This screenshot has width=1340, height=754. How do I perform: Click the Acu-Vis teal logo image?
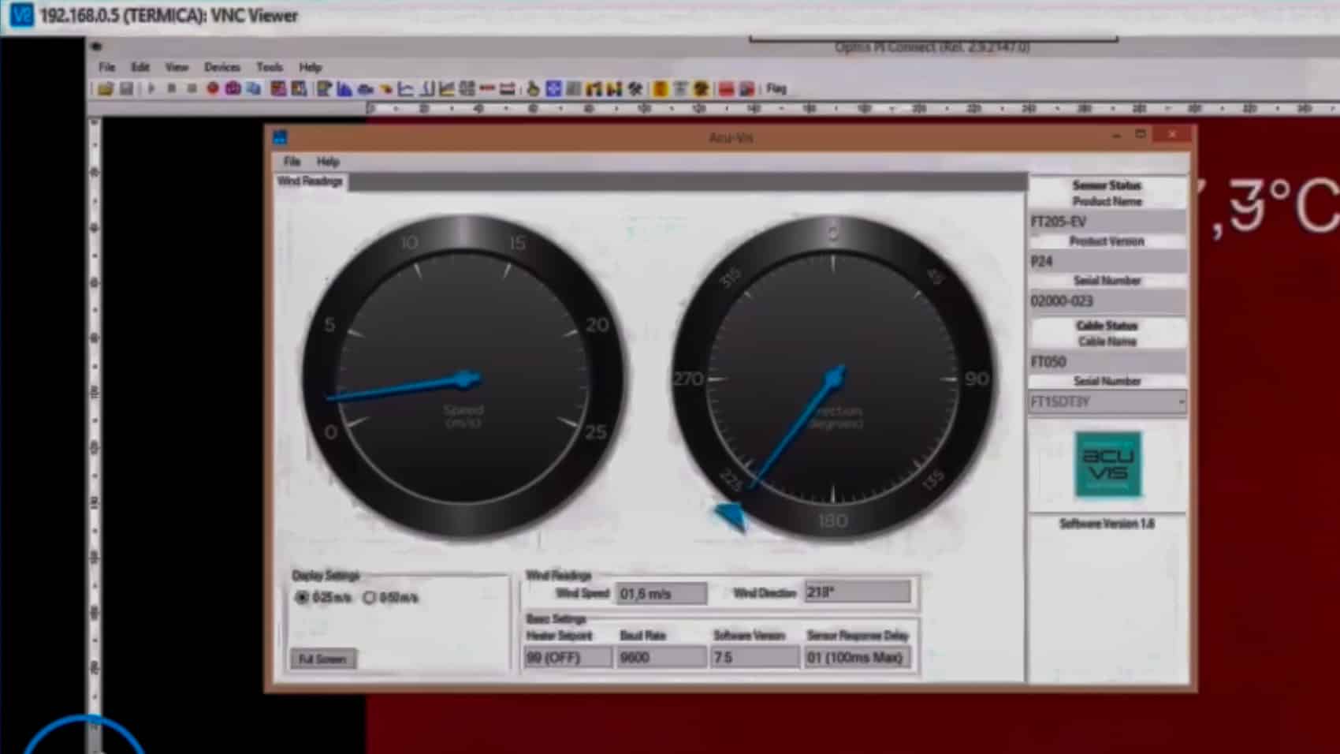click(1107, 465)
